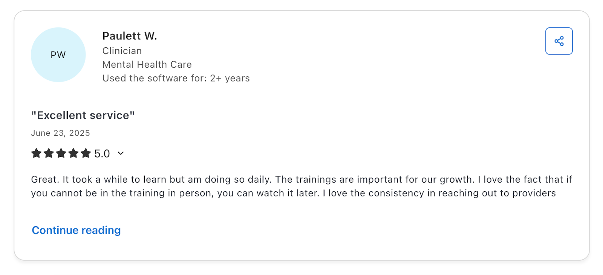
Task: Click the fourth star icon
Action: point(74,153)
